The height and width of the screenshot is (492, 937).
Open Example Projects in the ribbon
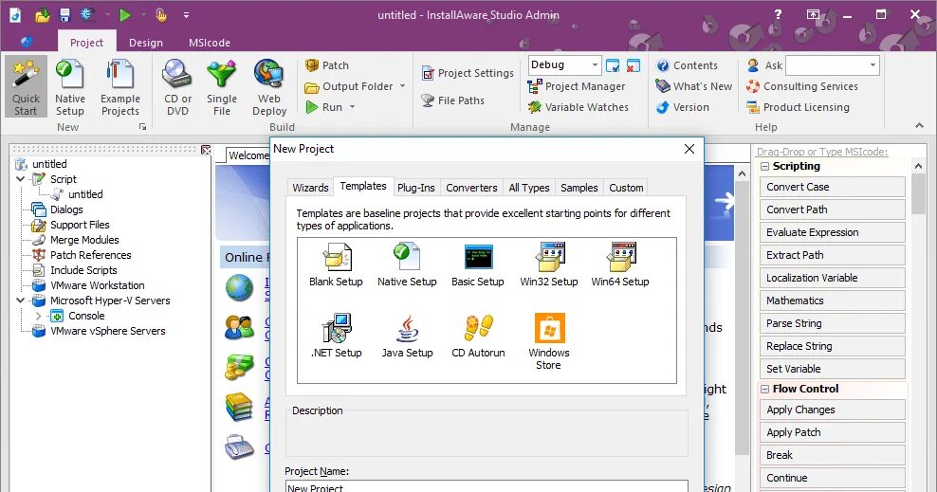120,87
